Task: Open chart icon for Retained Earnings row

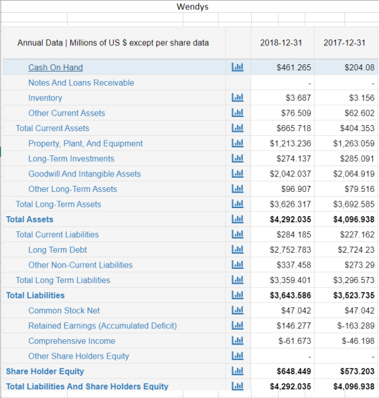Action: tap(238, 326)
